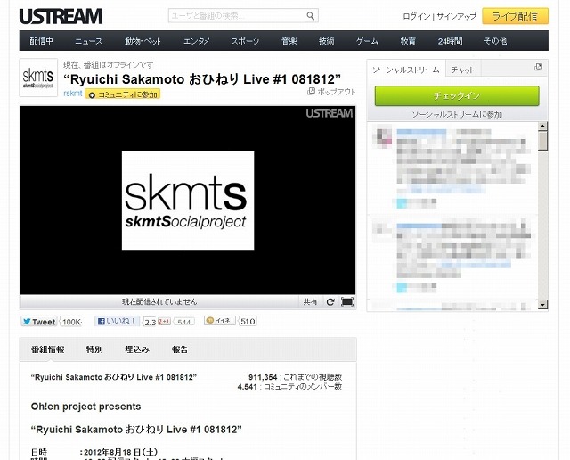The height and width of the screenshot is (460, 570).
Task: Click the green チェックイン button
Action: pyautogui.click(x=457, y=96)
